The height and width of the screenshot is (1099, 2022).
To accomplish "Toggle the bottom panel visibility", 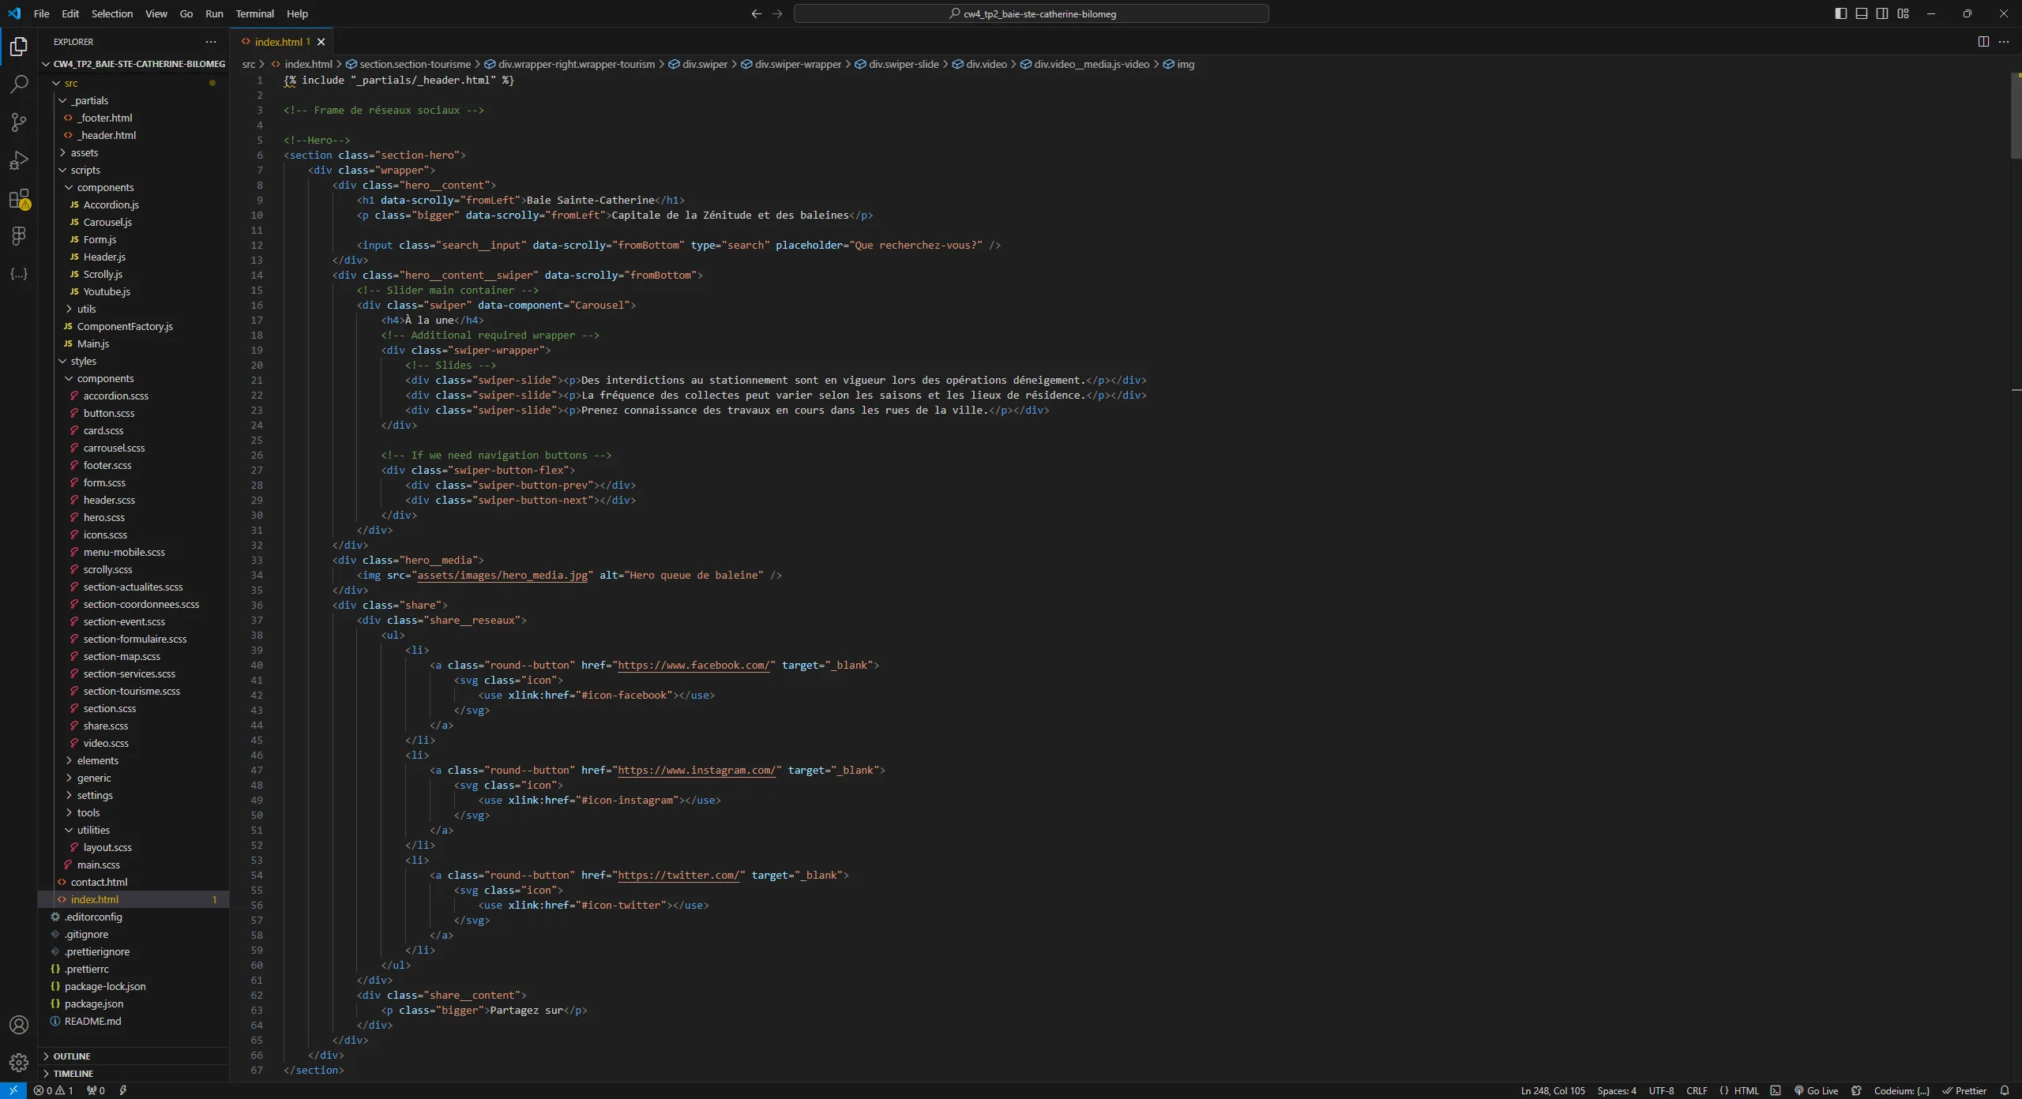I will pos(1861,13).
